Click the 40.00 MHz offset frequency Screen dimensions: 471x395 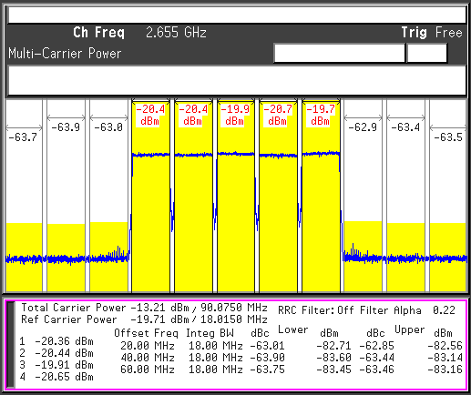(x=148, y=358)
